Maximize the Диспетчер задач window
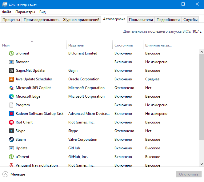Image resolution: width=204 pixels, height=182 pixels. click(x=183, y=4)
